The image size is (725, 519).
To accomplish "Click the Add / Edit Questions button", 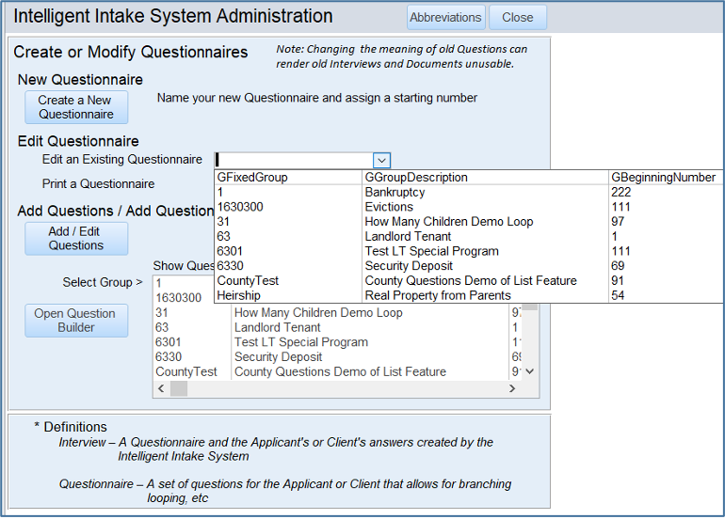I will 75,238.
